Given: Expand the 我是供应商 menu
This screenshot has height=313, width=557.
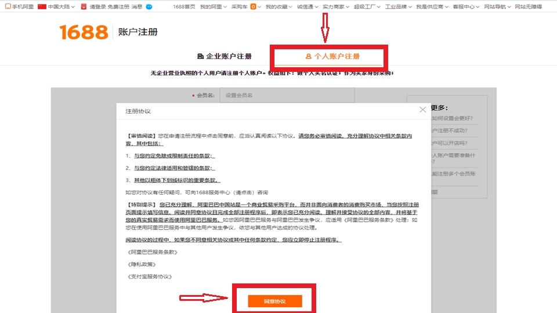Looking at the screenshot, I should 432,6.
